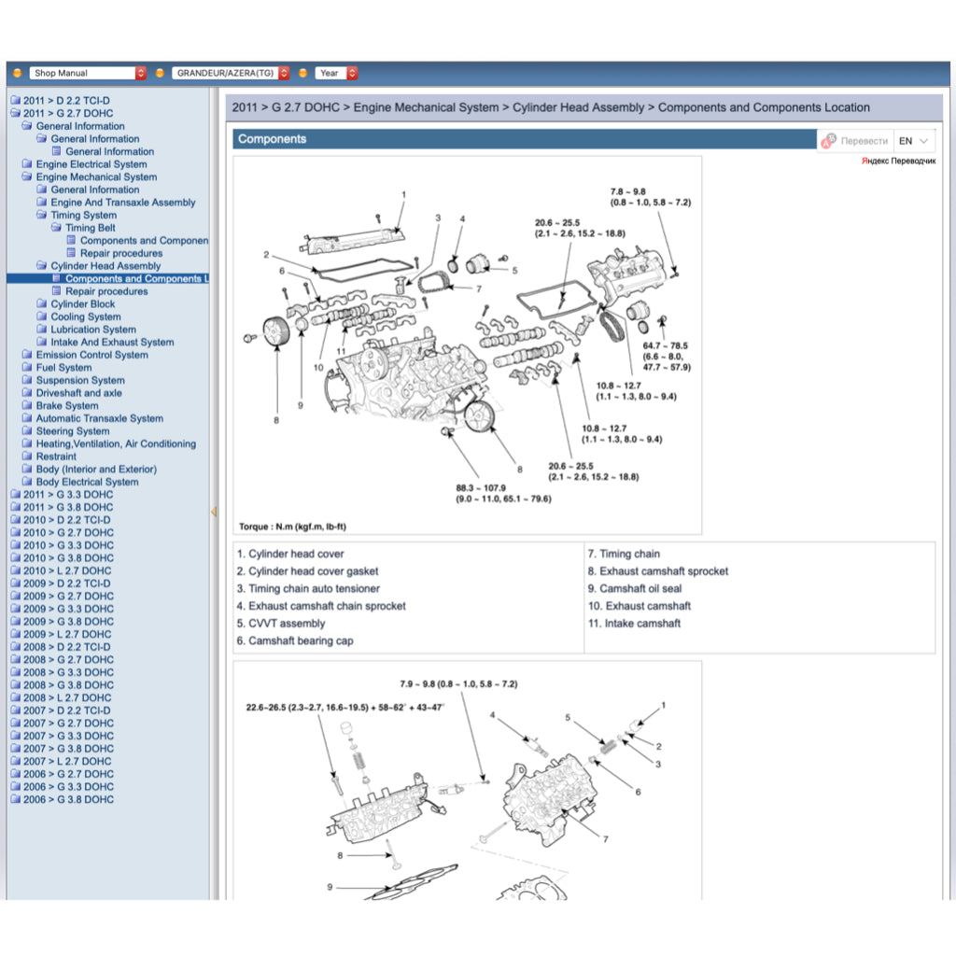Viewport: 956px width, 956px height.
Task: Click the Перевести translate button
Action: [x=864, y=141]
